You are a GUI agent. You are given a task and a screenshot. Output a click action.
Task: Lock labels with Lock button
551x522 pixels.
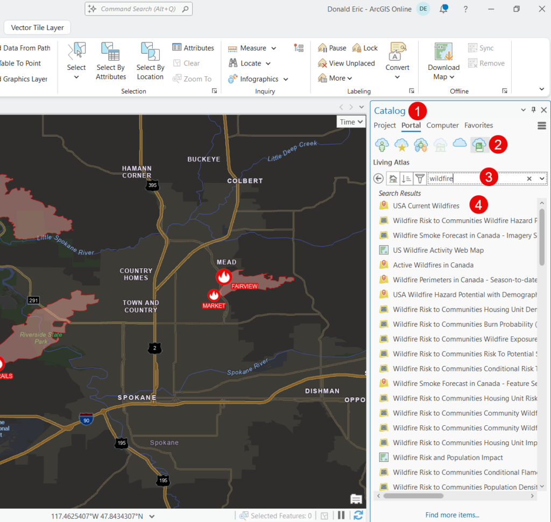(365, 48)
